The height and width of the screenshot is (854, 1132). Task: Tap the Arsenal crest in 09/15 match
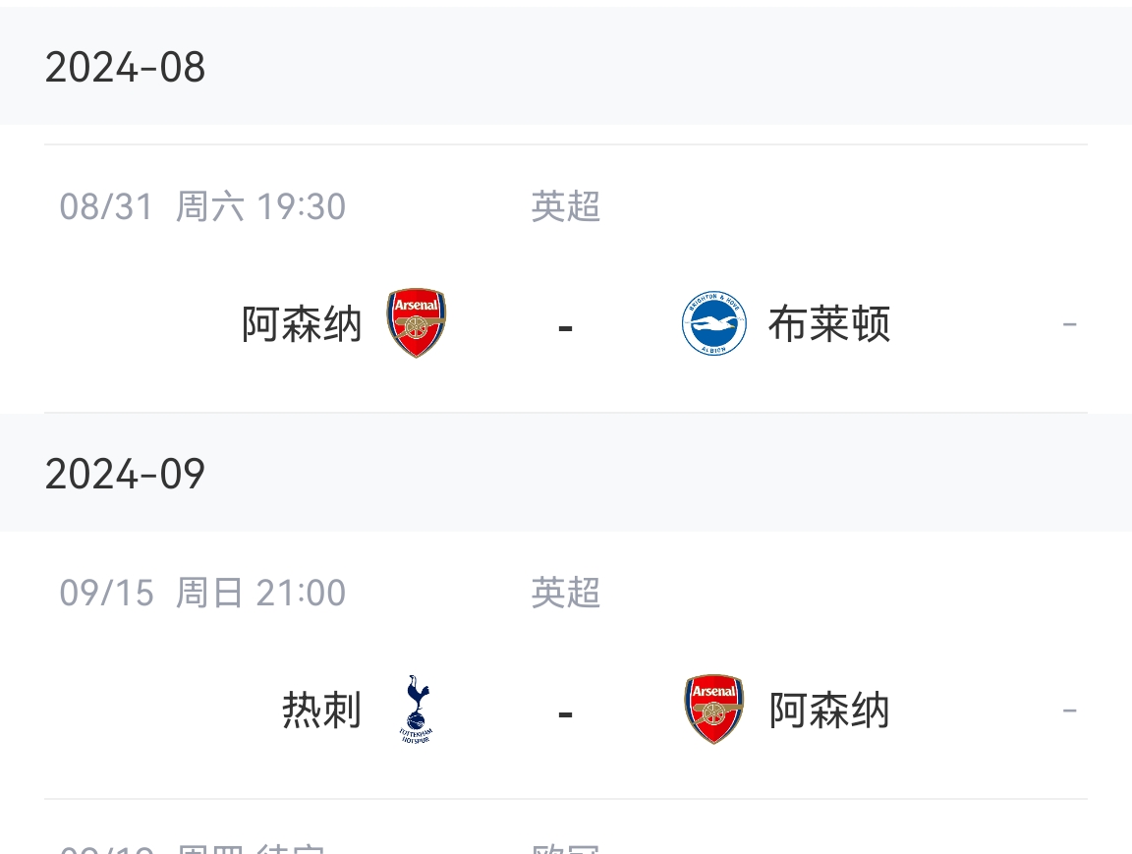[714, 710]
